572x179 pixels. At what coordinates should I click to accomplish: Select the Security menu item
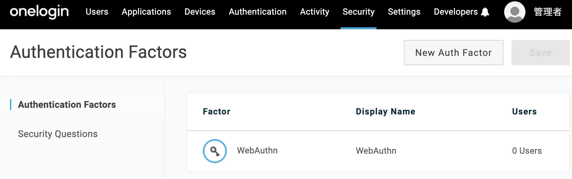tap(358, 12)
